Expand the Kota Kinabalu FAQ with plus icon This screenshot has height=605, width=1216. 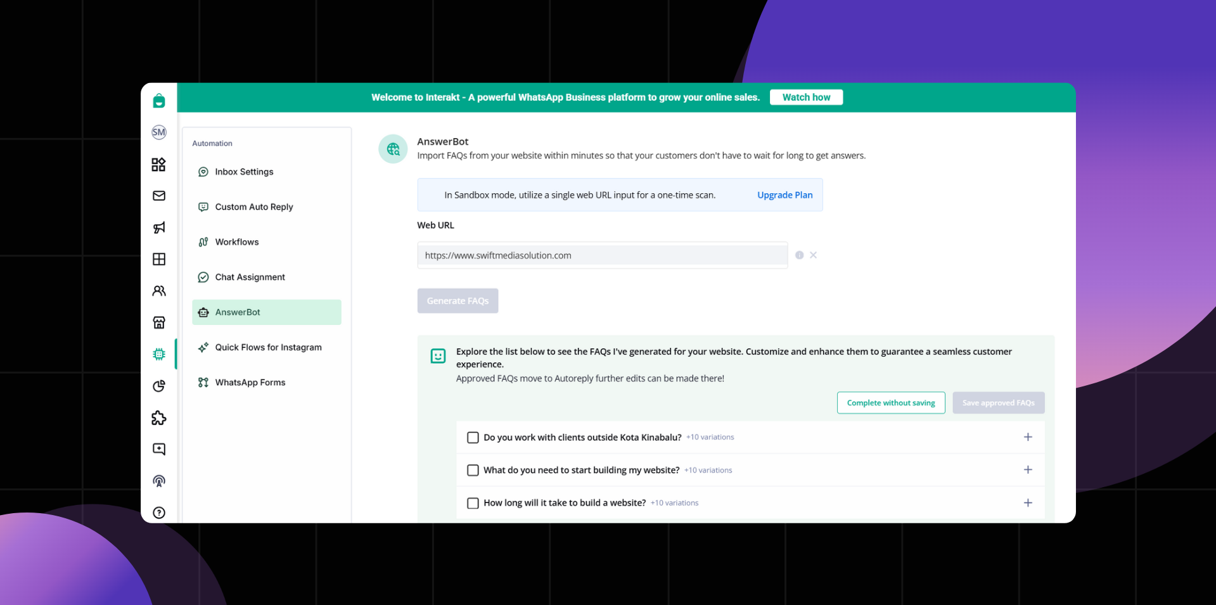[1028, 437]
